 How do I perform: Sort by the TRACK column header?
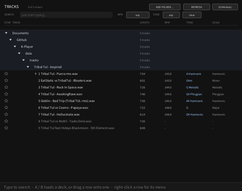pos(16,22)
